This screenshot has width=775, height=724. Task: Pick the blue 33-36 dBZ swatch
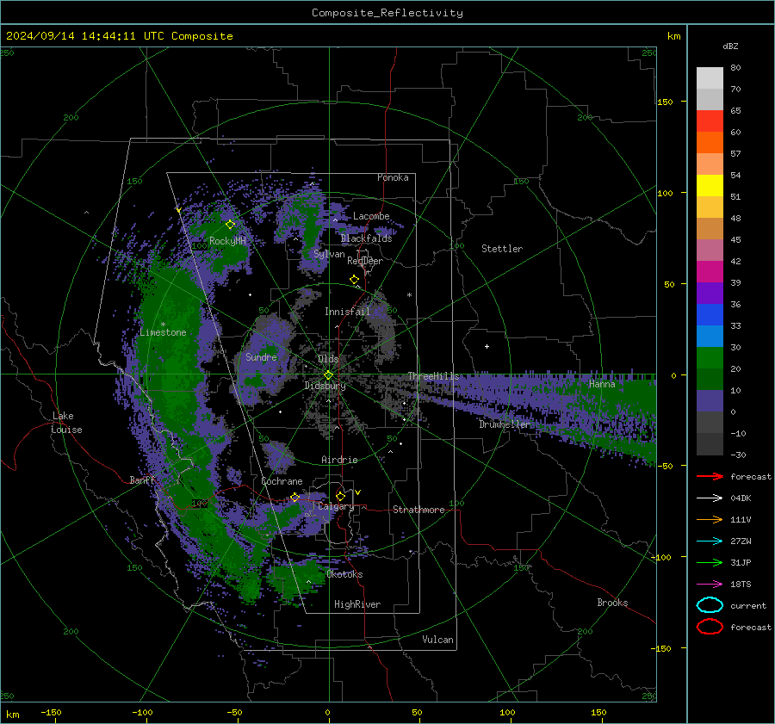point(710,314)
